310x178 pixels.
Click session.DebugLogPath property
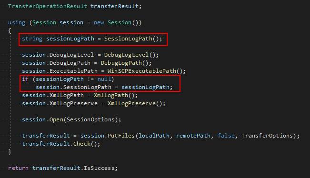point(56,63)
